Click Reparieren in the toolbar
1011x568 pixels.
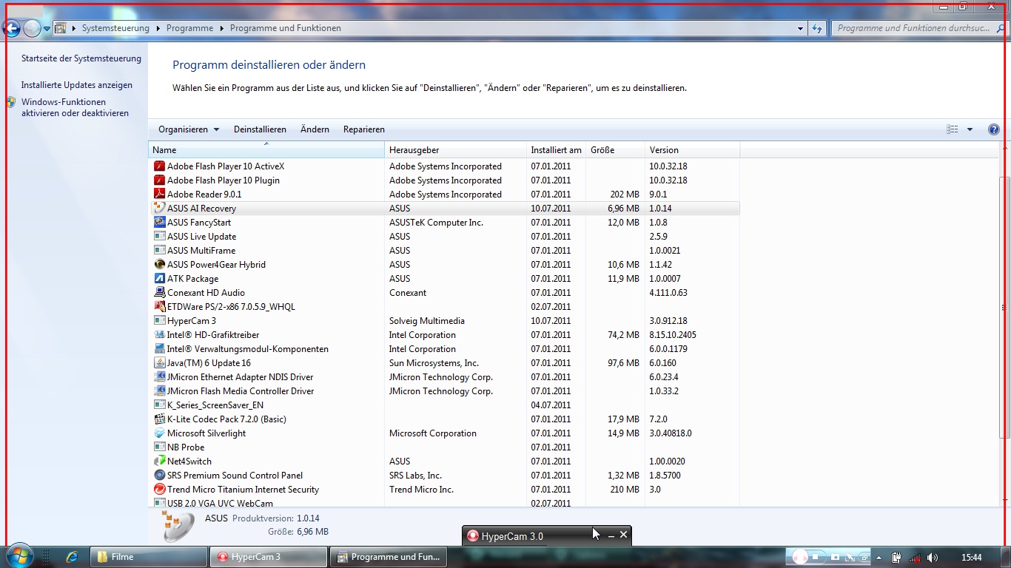[364, 129]
